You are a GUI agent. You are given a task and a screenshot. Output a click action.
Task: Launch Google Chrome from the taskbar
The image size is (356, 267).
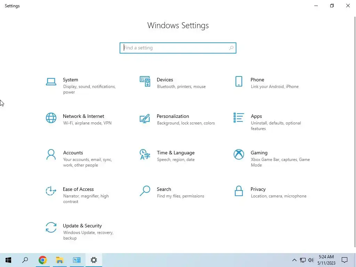pyautogui.click(x=43, y=260)
